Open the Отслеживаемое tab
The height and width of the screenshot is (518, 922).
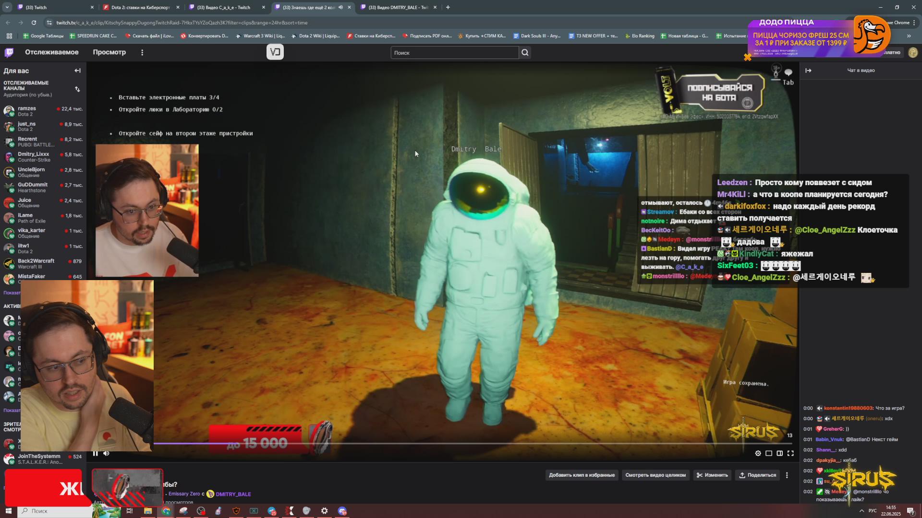[x=52, y=52]
